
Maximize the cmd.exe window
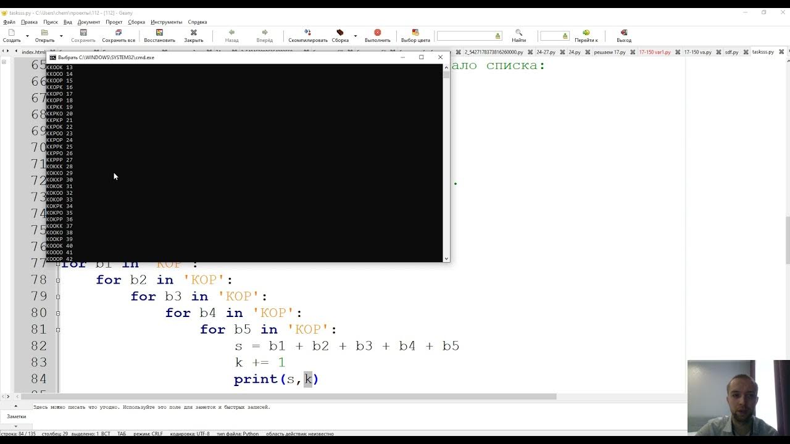pyautogui.click(x=422, y=57)
